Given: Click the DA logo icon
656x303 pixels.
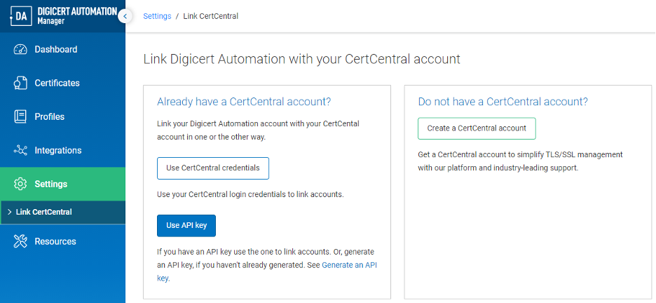Looking at the screenshot, I should [21, 16].
